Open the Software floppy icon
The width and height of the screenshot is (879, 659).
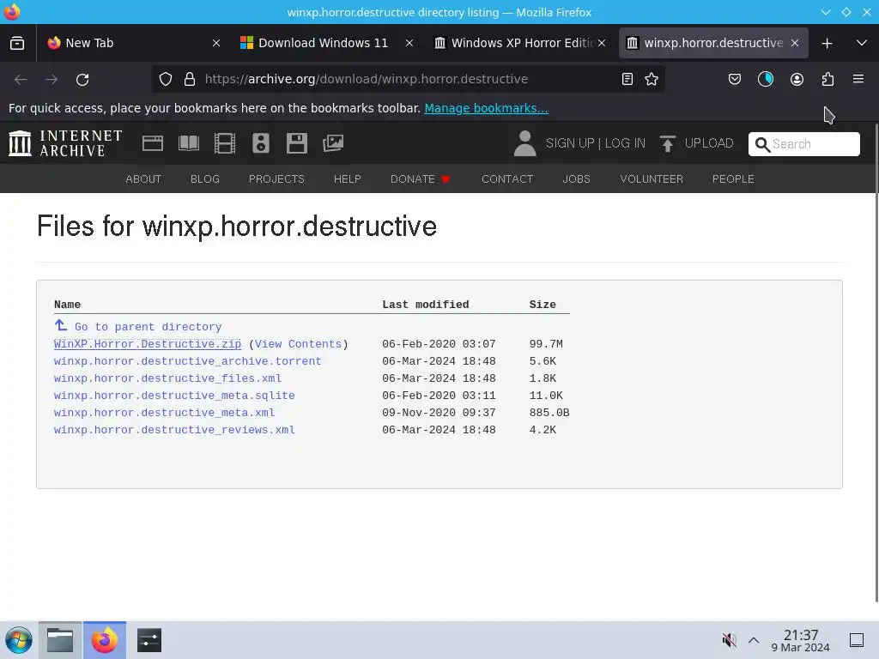coord(296,143)
